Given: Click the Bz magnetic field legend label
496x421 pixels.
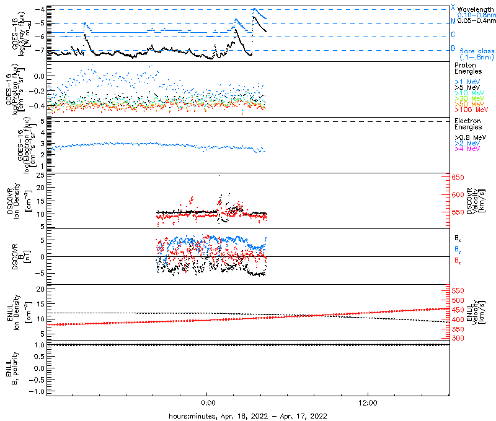Looking at the screenshot, I should click(x=458, y=261).
